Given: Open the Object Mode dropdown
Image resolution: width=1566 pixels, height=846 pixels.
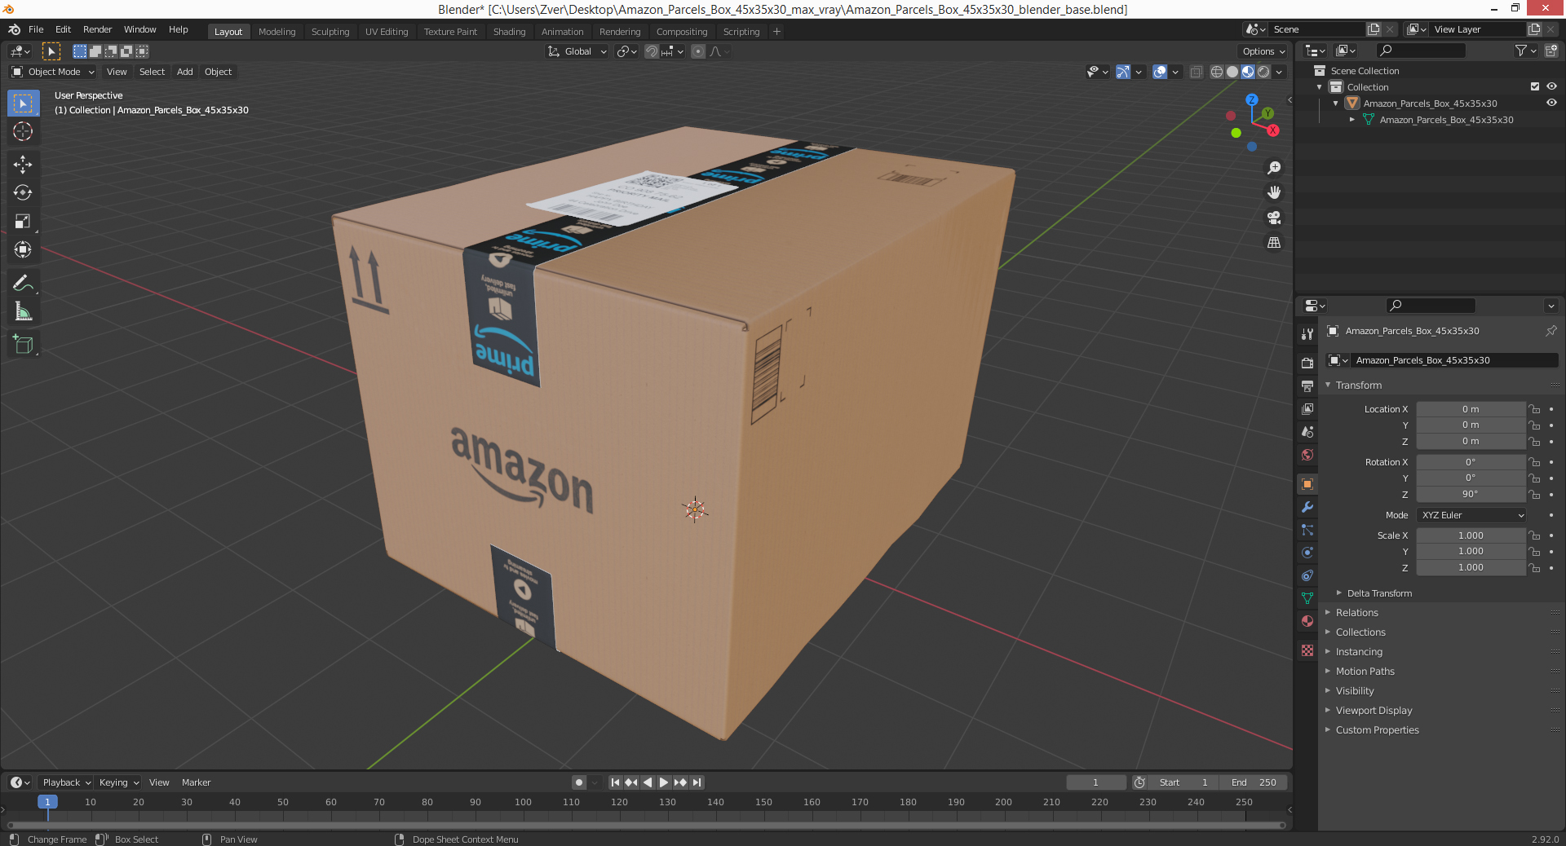Looking at the screenshot, I should pos(53,72).
